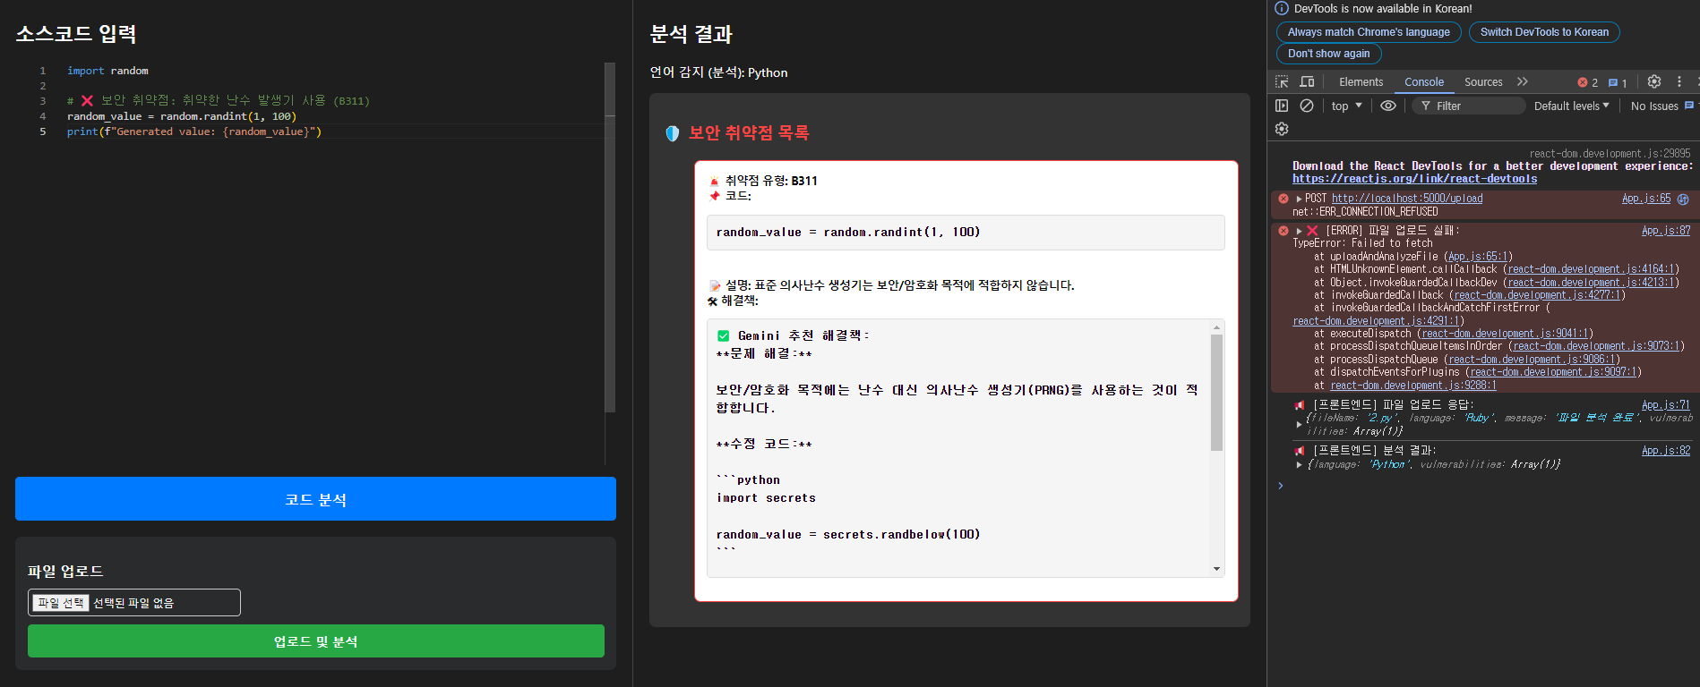Click Always match Chrome's language
The height and width of the screenshot is (687, 1700).
pos(1369,32)
